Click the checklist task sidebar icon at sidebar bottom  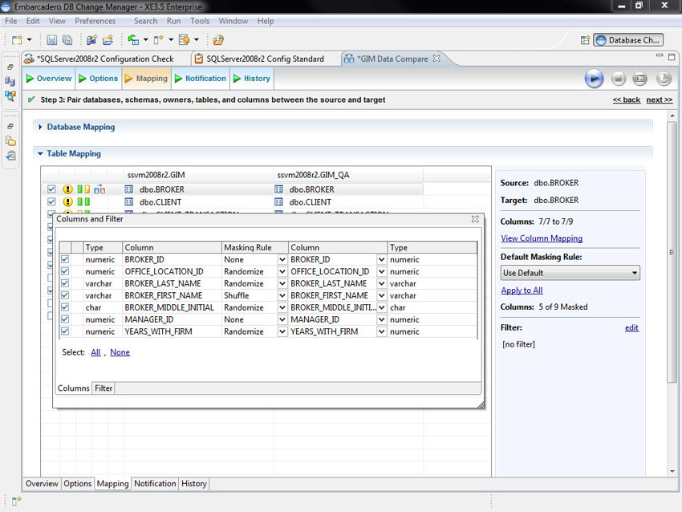point(10,156)
